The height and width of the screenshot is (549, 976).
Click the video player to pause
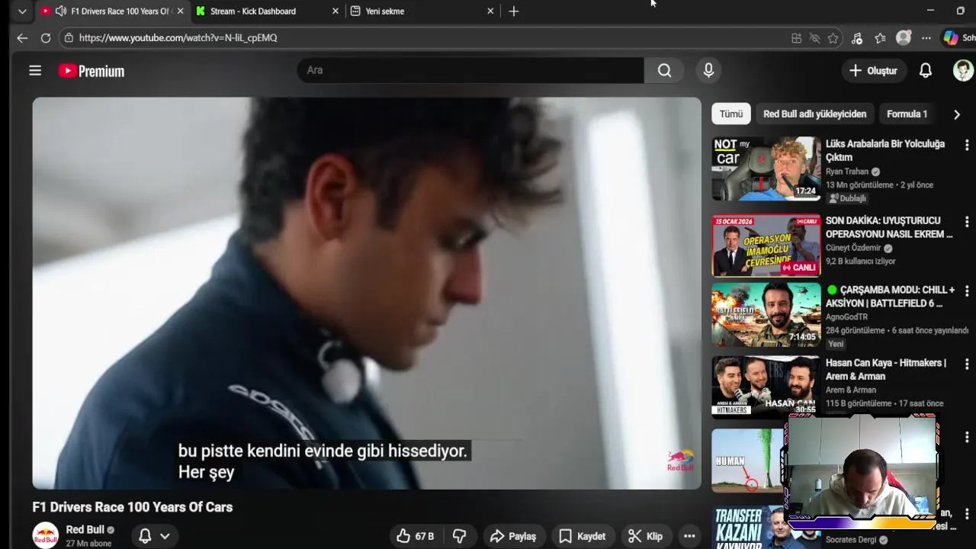point(367,293)
